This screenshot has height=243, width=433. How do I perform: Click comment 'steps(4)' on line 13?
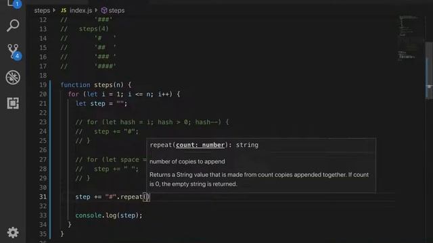click(94, 29)
